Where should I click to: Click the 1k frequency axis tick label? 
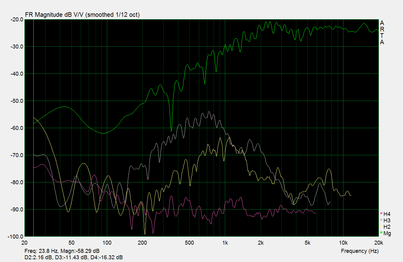coord(225,243)
